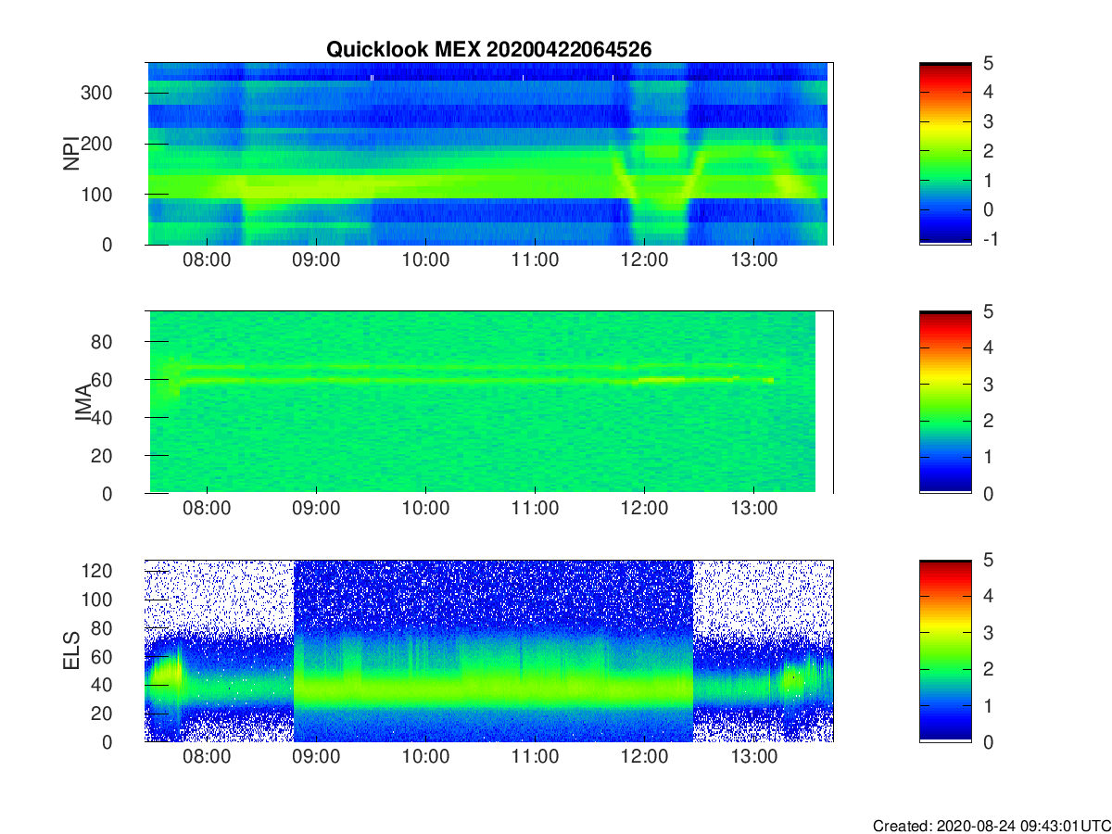Click the 13:00 time label under ELS plot
The width and height of the screenshot is (1112, 834).
click(753, 757)
